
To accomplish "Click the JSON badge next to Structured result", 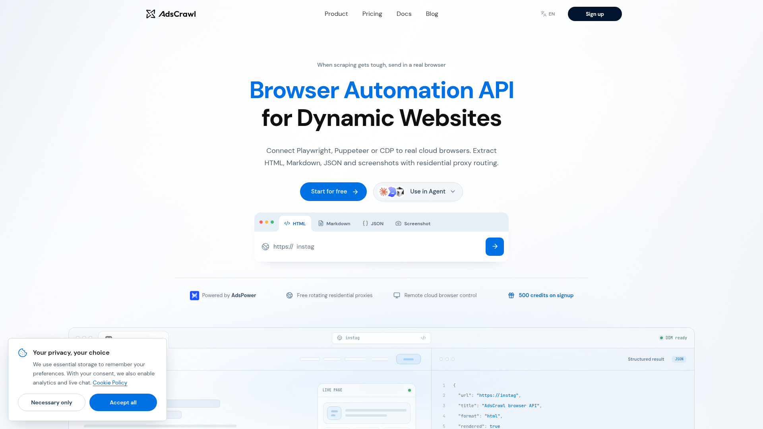I will click(x=679, y=359).
